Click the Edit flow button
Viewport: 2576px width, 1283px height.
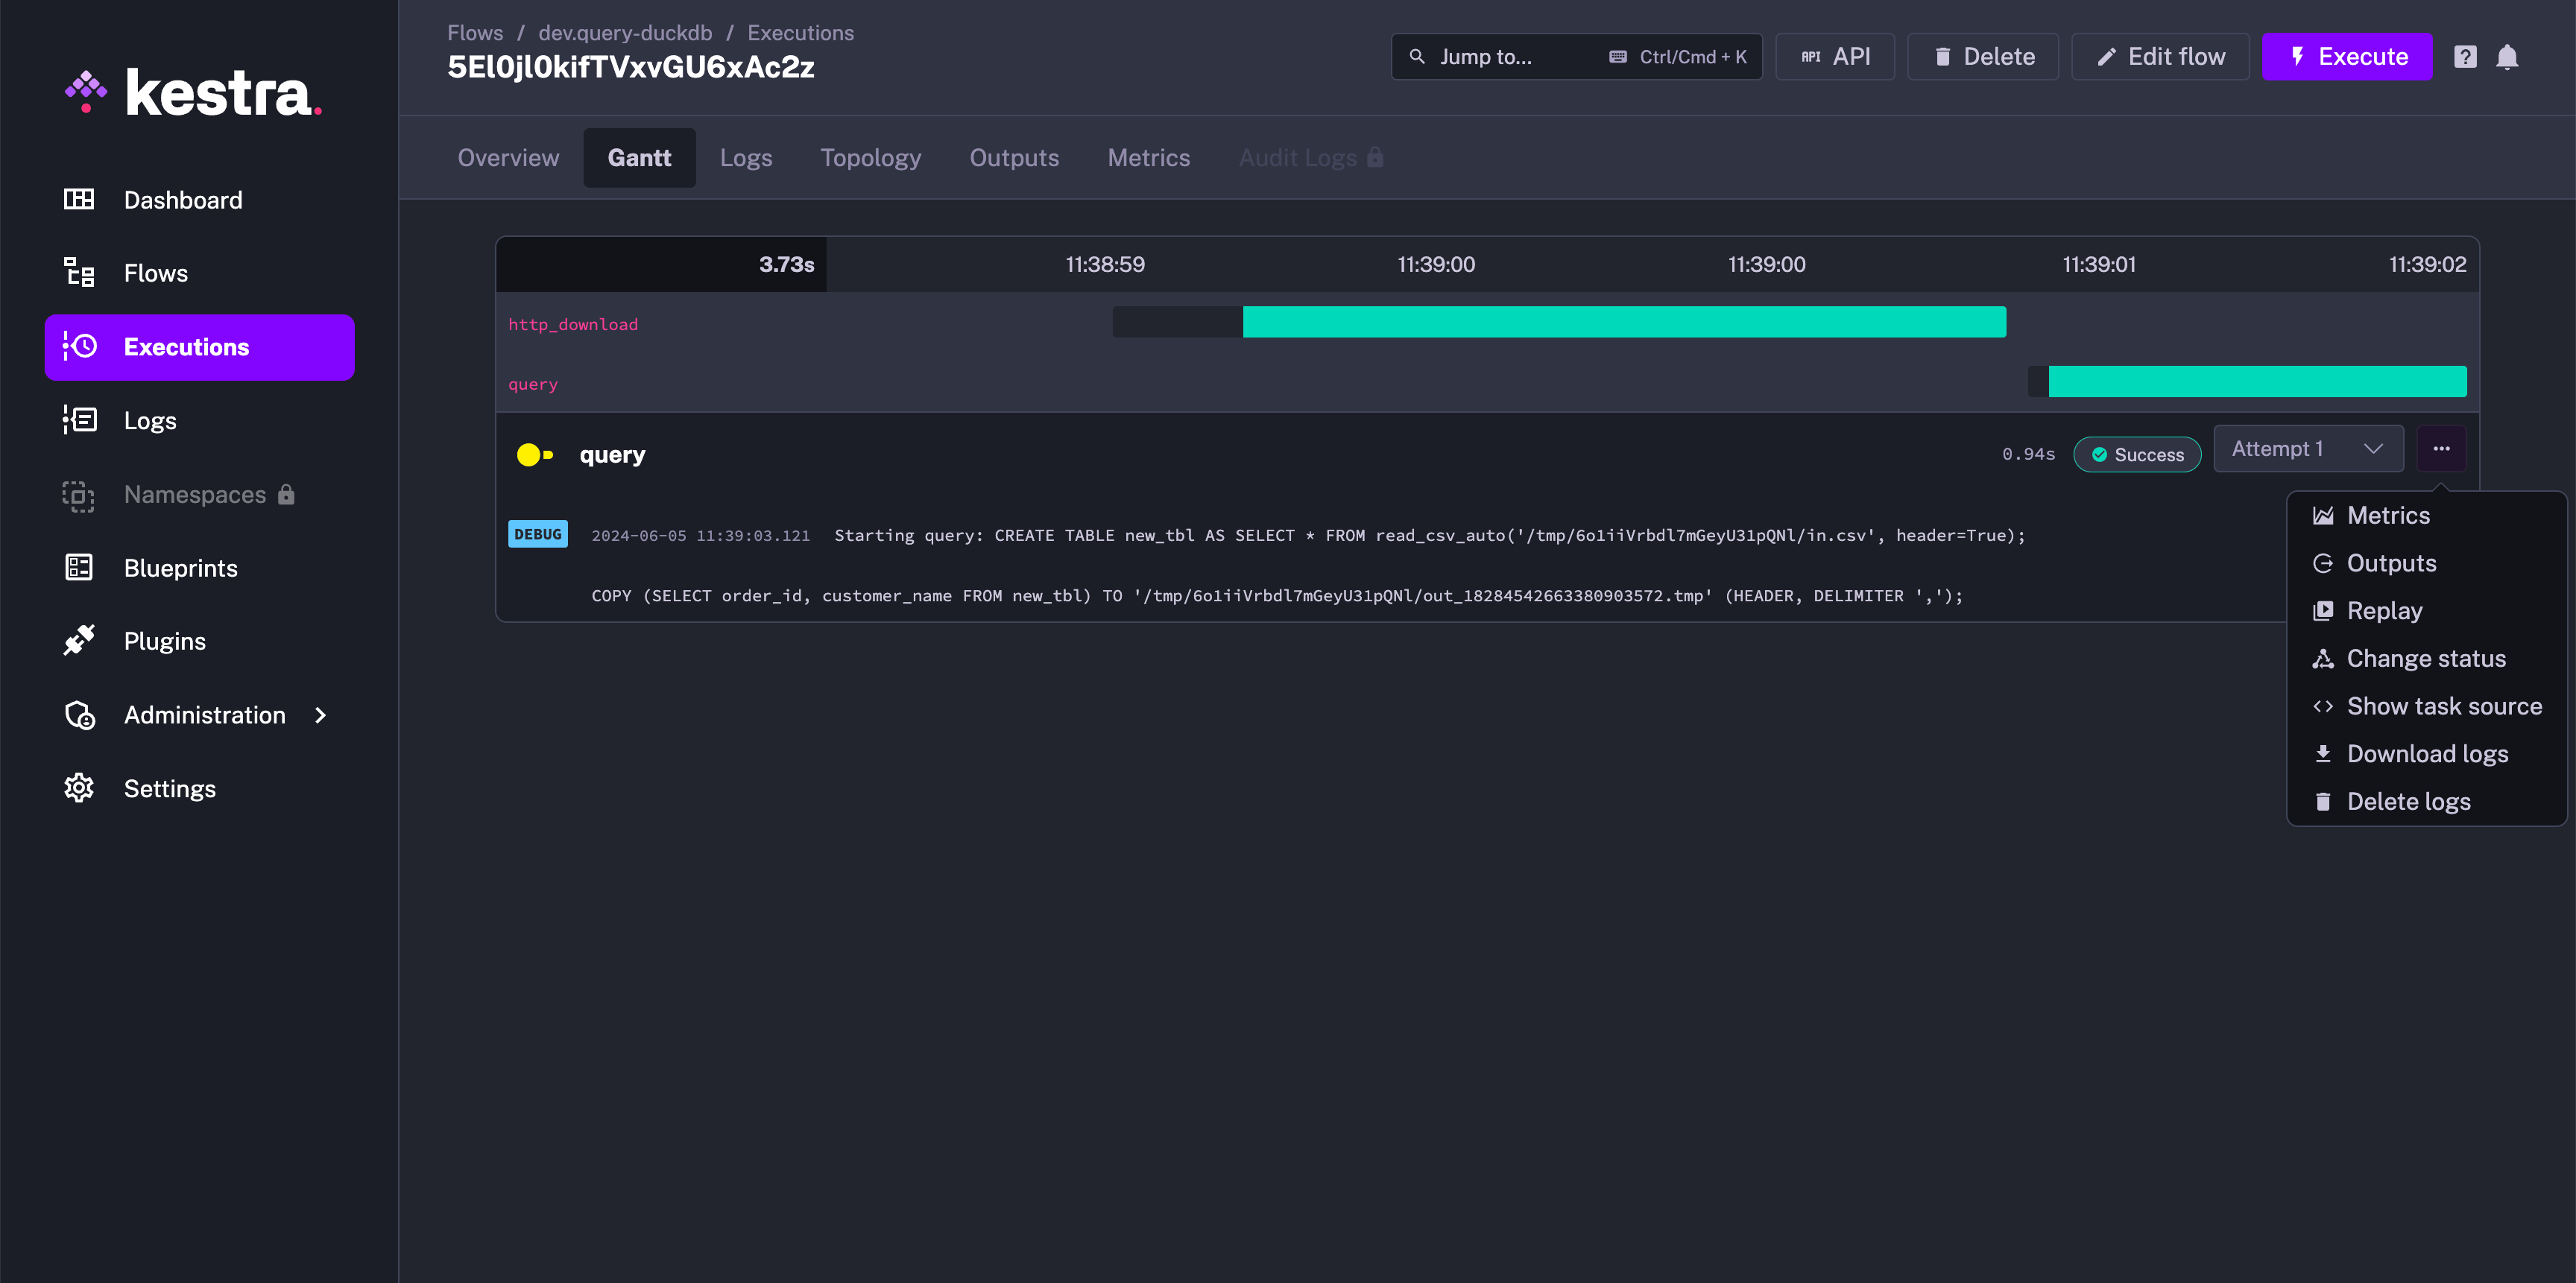(2160, 57)
